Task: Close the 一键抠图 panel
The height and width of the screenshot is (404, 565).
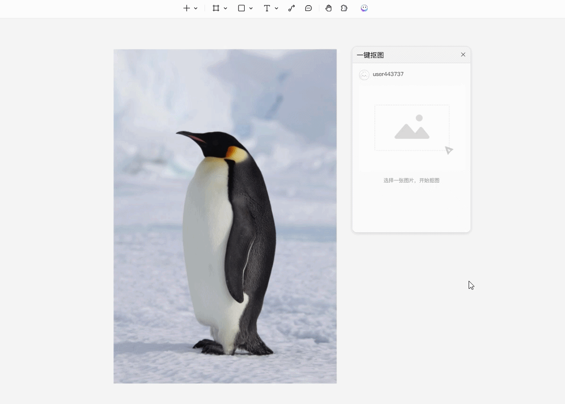Action: [463, 55]
